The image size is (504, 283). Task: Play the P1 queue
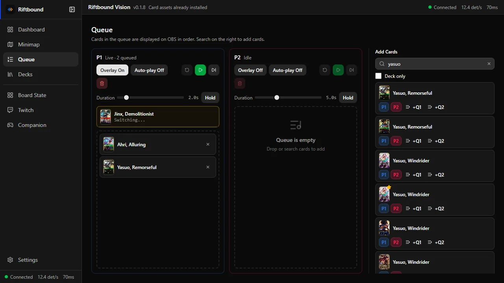point(200,70)
